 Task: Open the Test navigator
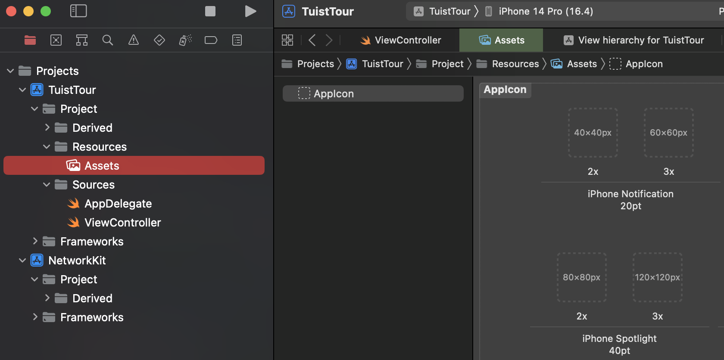(159, 40)
